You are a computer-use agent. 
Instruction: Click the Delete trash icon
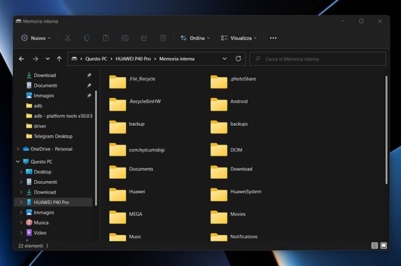[163, 38]
